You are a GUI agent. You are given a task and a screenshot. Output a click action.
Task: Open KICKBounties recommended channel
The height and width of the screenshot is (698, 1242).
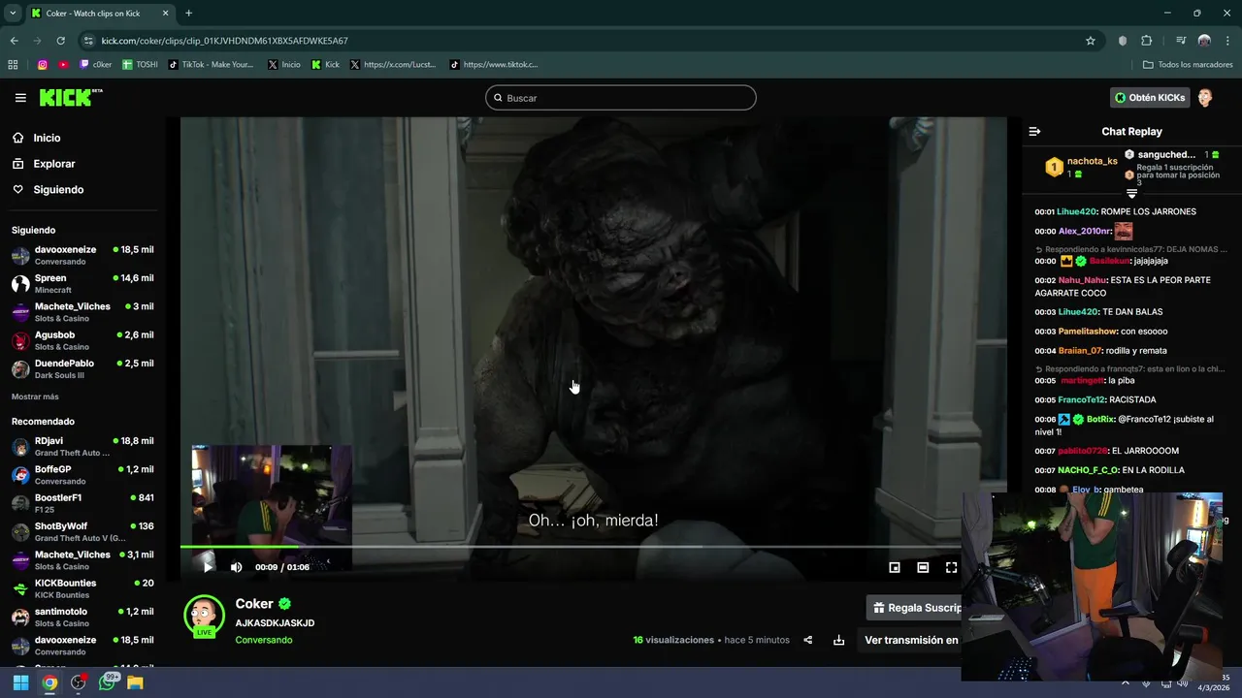click(82, 588)
